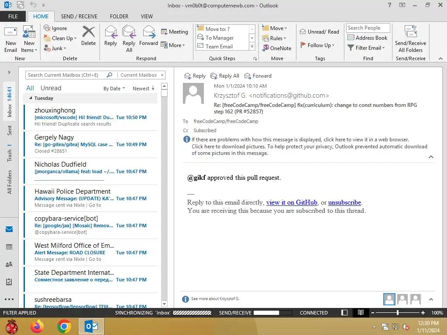
Task: Reply with a Meeting request
Action: point(175,31)
